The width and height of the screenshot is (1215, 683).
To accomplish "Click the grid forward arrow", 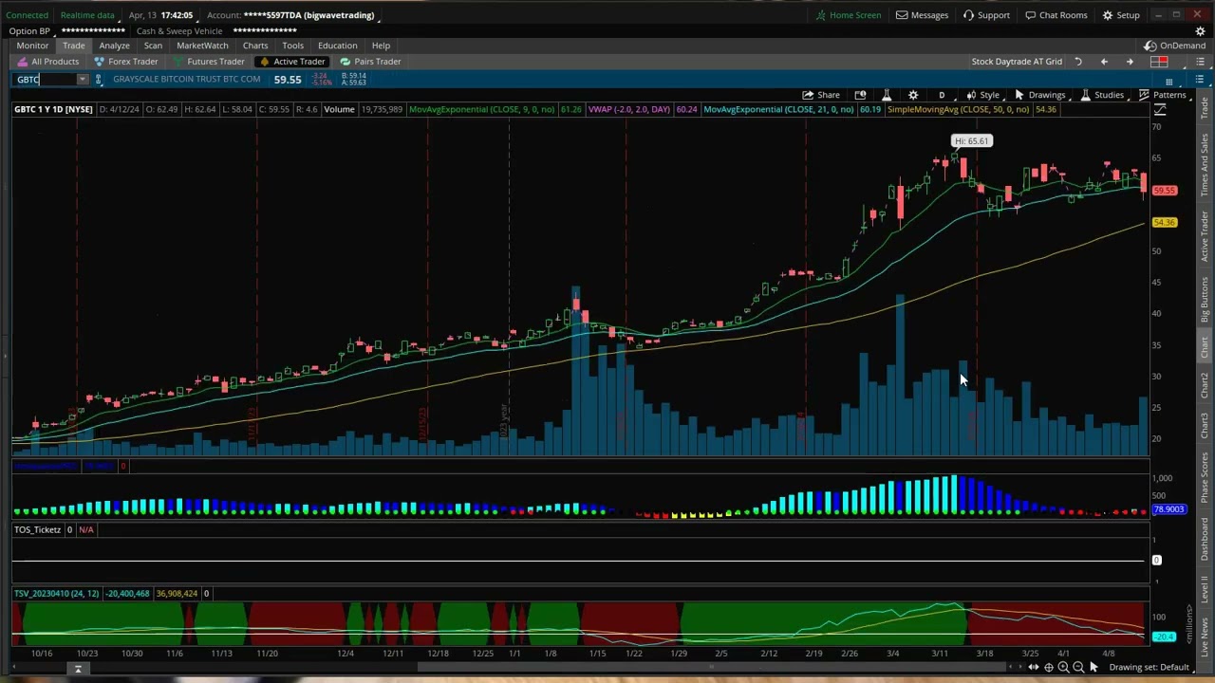I will (1130, 62).
